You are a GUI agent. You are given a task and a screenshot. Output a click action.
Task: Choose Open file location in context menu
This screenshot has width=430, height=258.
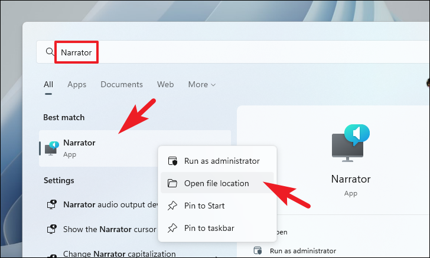pos(217,183)
